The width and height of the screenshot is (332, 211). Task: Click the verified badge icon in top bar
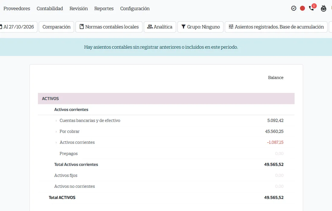[294, 8]
